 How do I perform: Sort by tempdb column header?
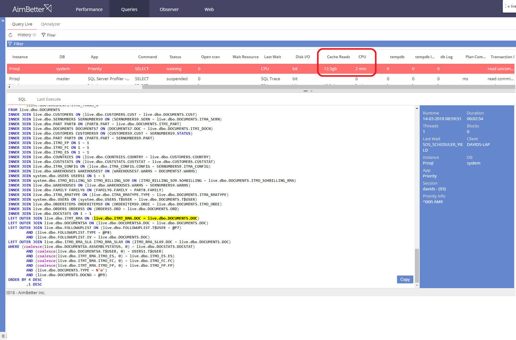[x=397, y=57]
